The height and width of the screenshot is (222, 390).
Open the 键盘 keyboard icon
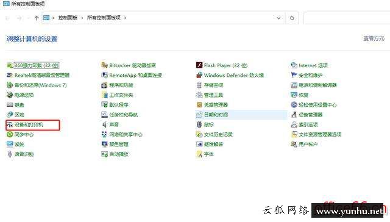coord(10,105)
